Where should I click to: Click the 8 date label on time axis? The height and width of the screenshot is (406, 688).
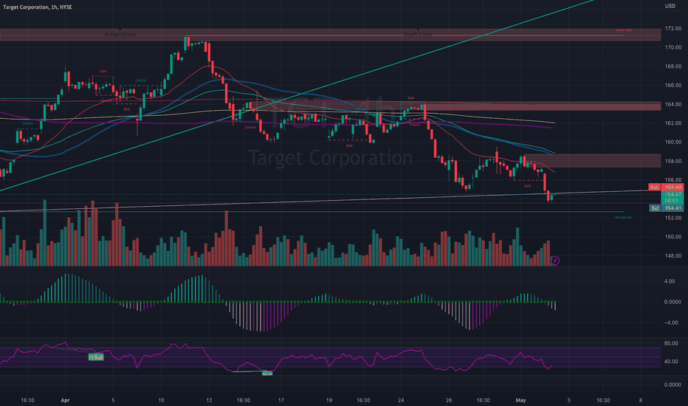point(641,400)
